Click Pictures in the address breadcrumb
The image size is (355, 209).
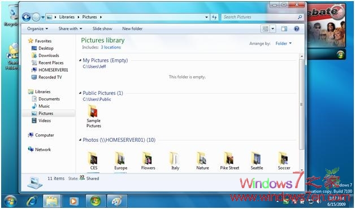pos(89,17)
